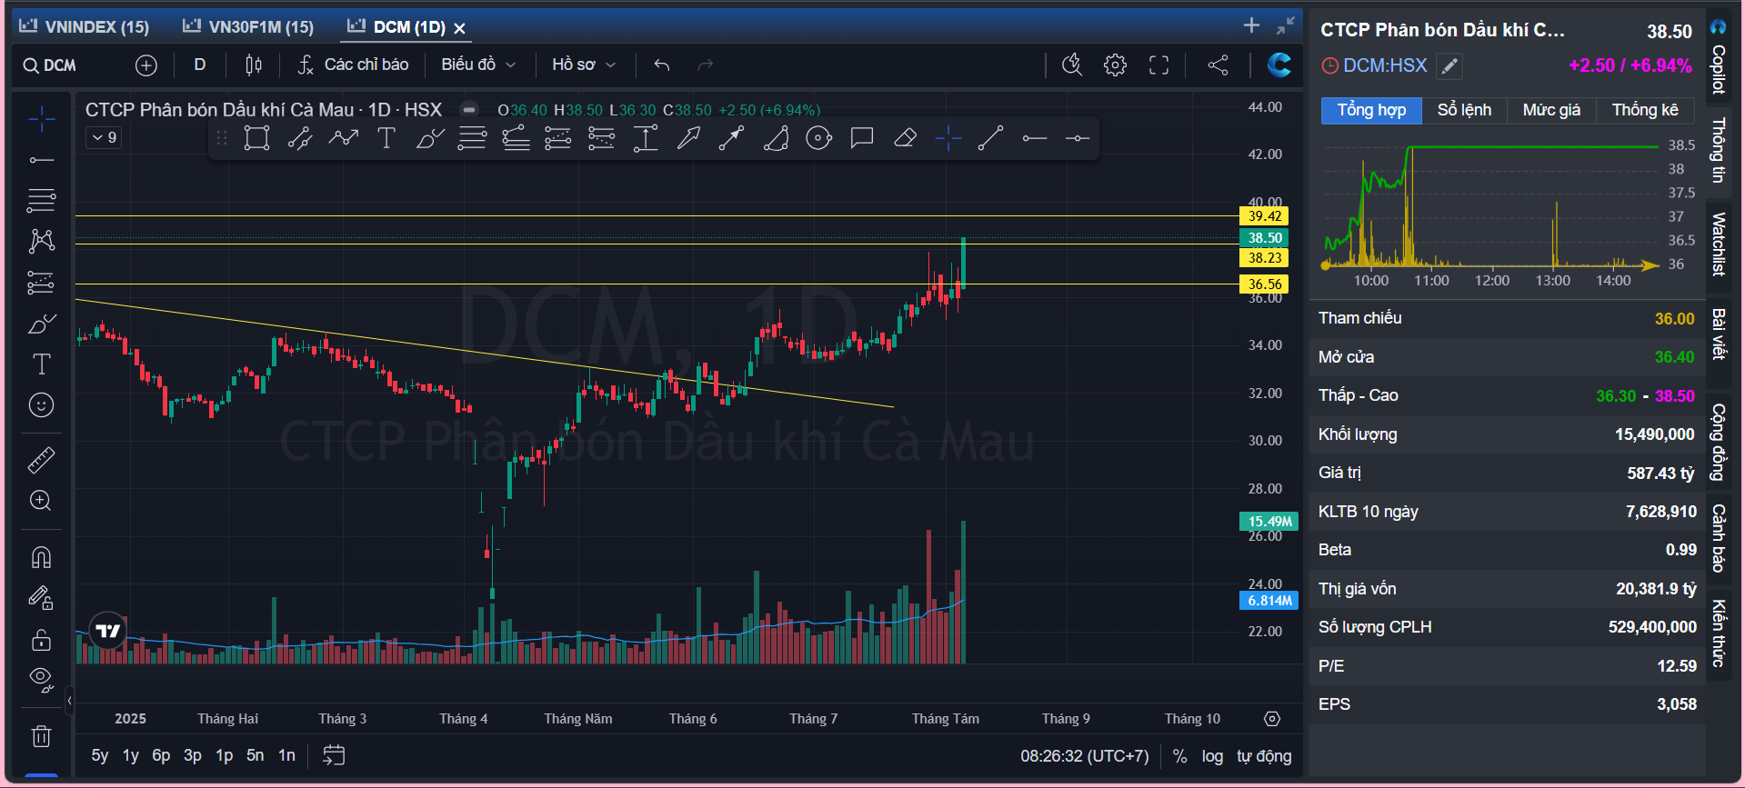Click the 38.23 yellow price line label

1264,258
